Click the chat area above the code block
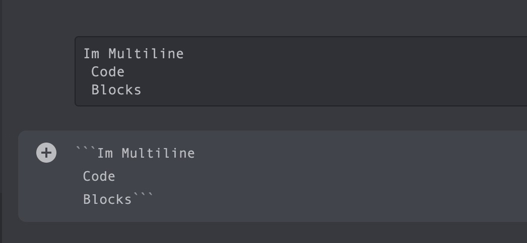 click(252, 18)
